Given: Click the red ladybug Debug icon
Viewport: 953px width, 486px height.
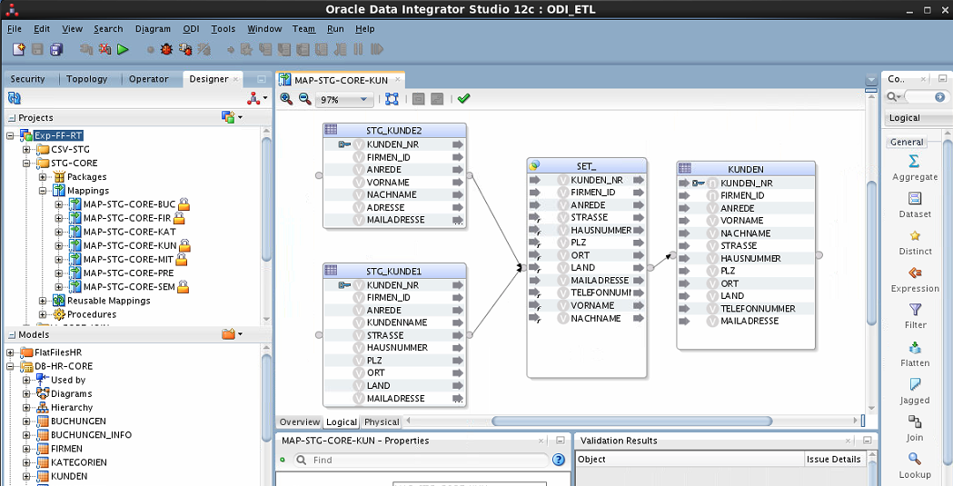Looking at the screenshot, I should pyautogui.click(x=166, y=49).
